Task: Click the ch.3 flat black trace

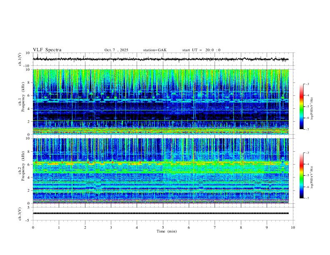Action: click(x=160, y=213)
